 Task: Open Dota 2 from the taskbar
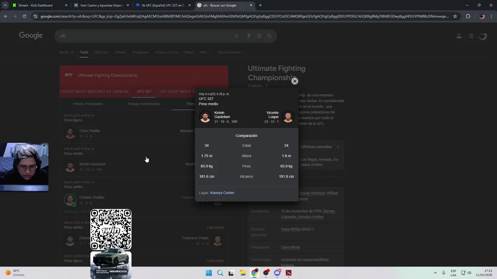(288, 273)
